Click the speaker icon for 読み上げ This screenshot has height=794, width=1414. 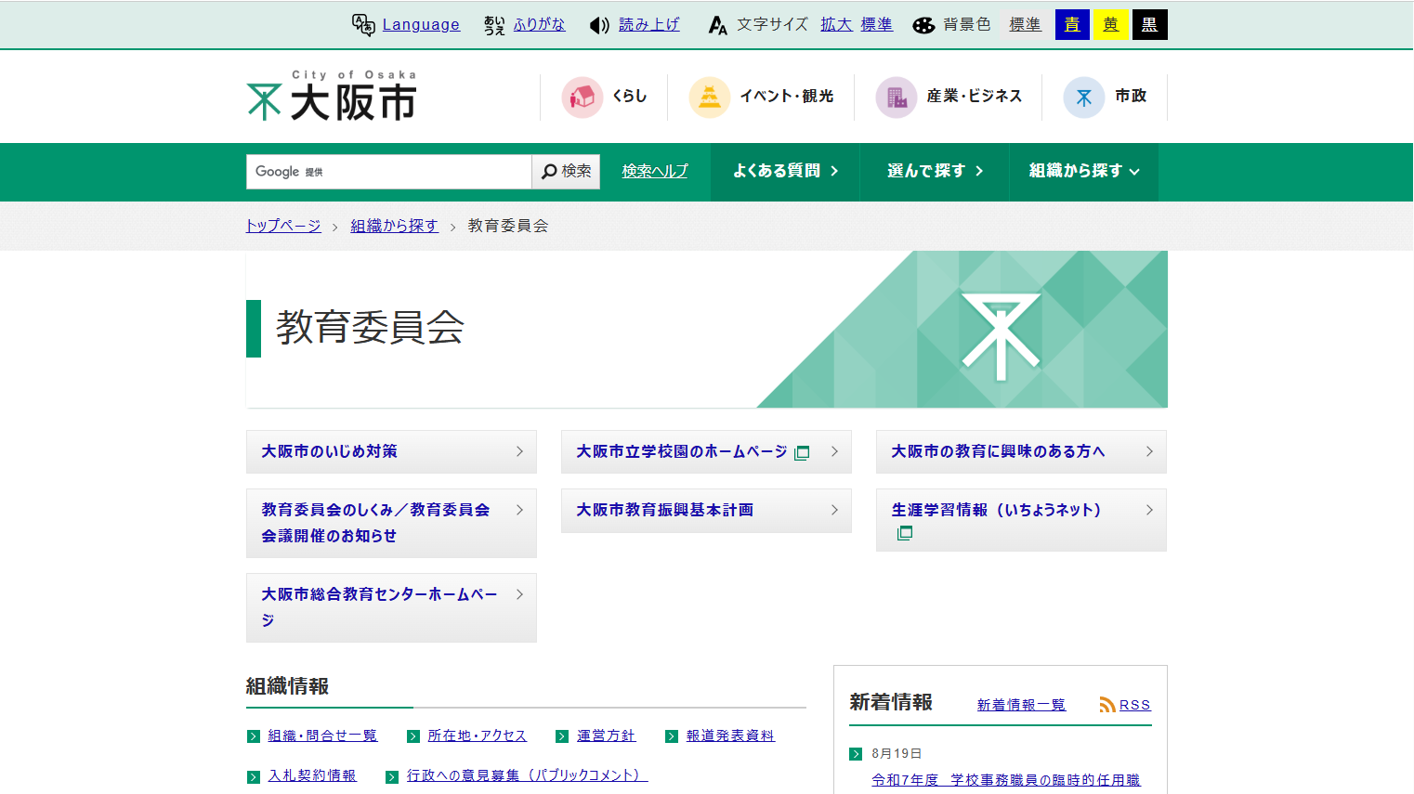point(600,25)
